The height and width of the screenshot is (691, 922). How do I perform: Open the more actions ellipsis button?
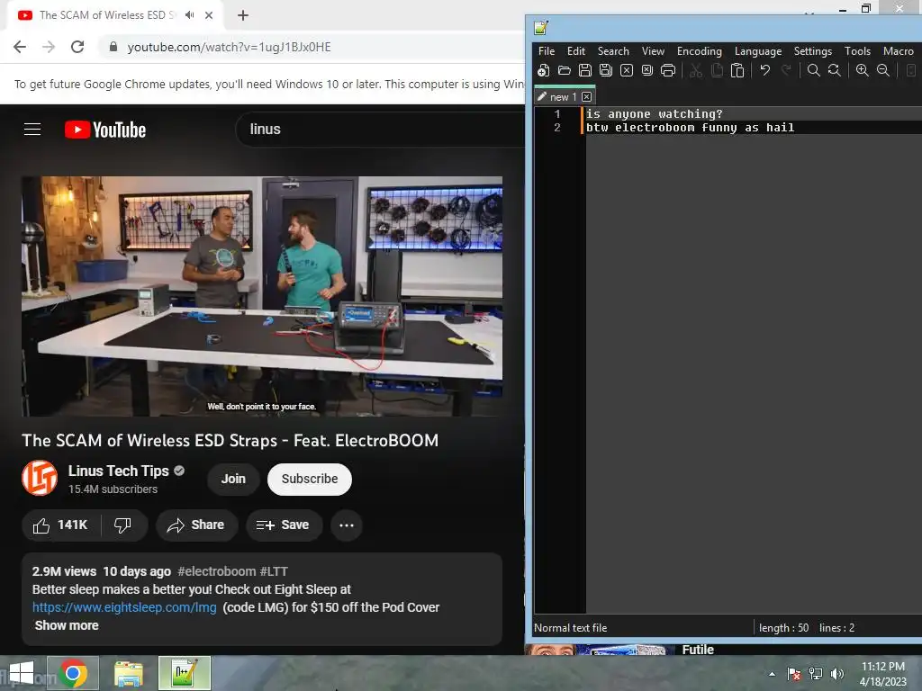[347, 525]
